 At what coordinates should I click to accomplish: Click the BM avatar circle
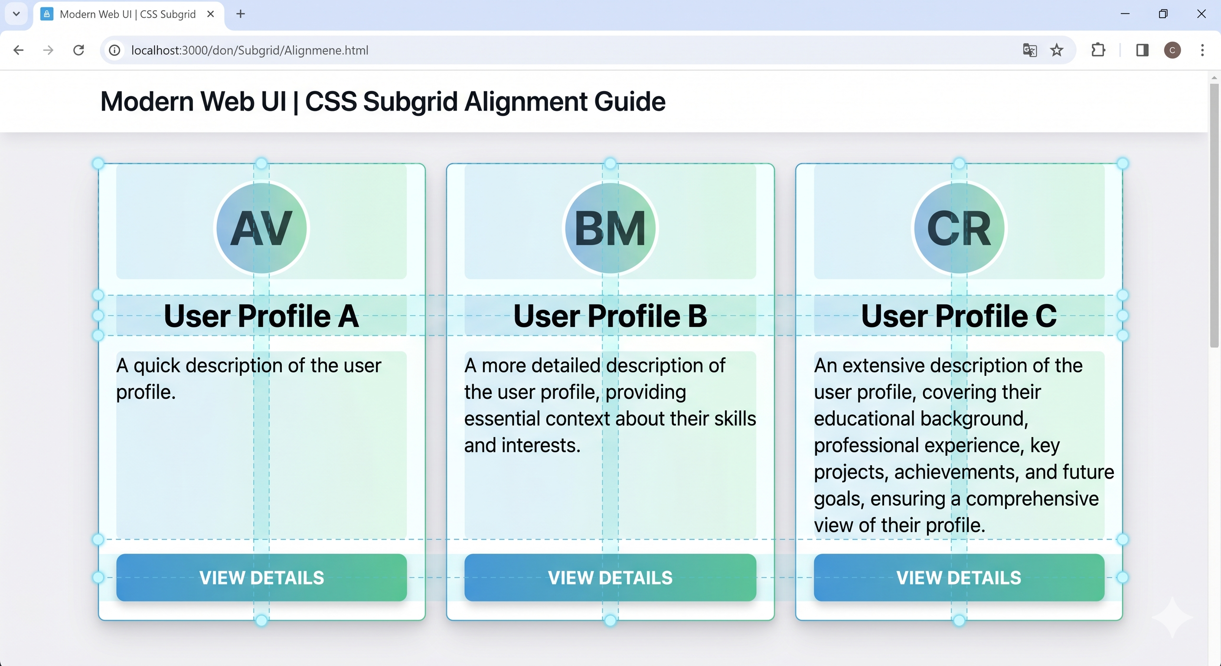(610, 229)
